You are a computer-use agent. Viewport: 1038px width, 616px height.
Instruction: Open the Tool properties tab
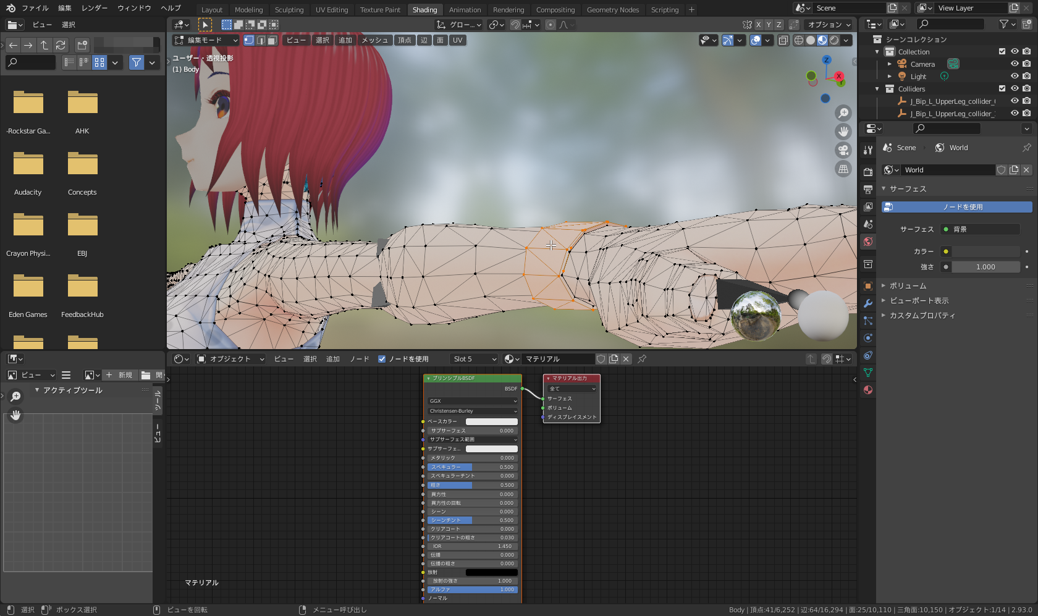pos(868,150)
